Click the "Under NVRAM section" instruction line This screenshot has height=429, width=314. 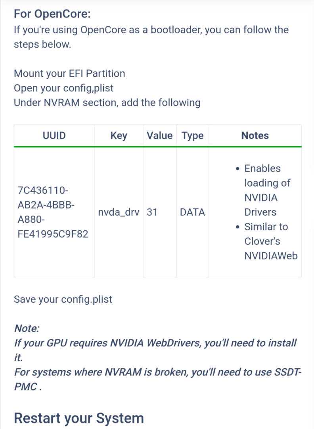click(107, 102)
